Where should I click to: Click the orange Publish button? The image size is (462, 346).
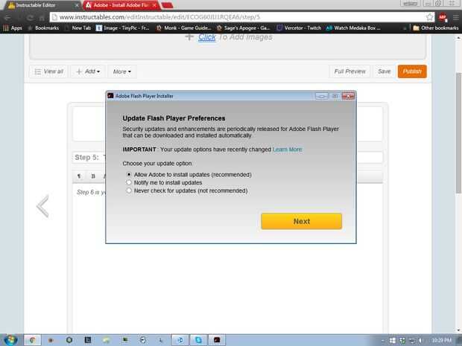coord(412,71)
